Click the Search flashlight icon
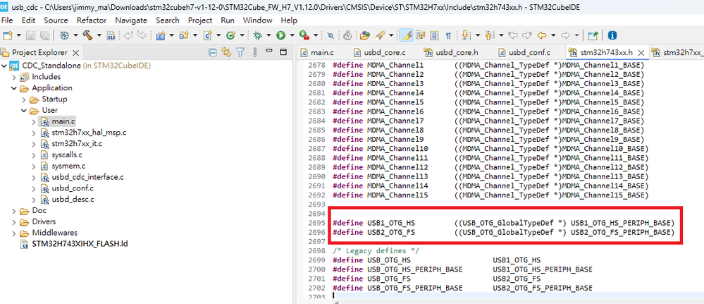This screenshot has width=704, height=304. click(x=379, y=35)
